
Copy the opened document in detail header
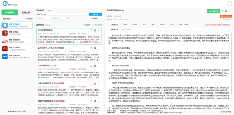coord(226,11)
